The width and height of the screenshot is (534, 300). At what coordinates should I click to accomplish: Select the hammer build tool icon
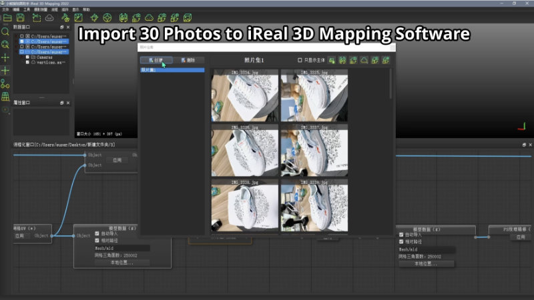(x=65, y=18)
